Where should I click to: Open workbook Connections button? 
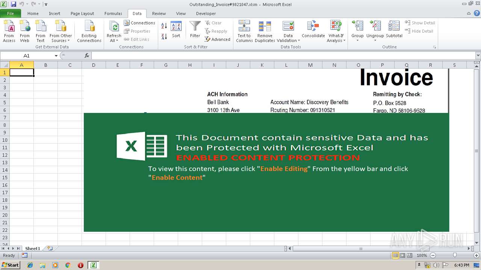point(139,23)
